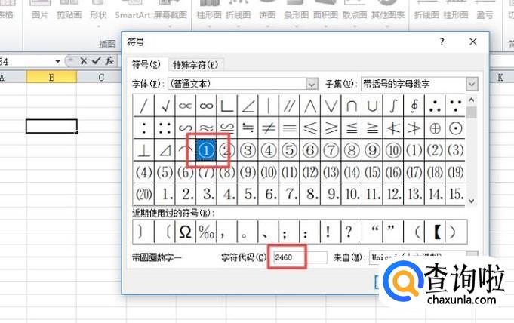Click the character code input field
Image resolution: width=514 pixels, height=323 pixels.
(x=300, y=257)
